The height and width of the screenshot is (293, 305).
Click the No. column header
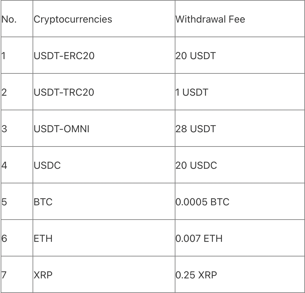9,19
